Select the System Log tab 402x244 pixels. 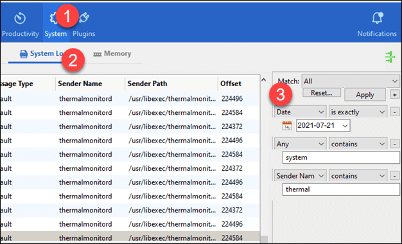point(42,53)
